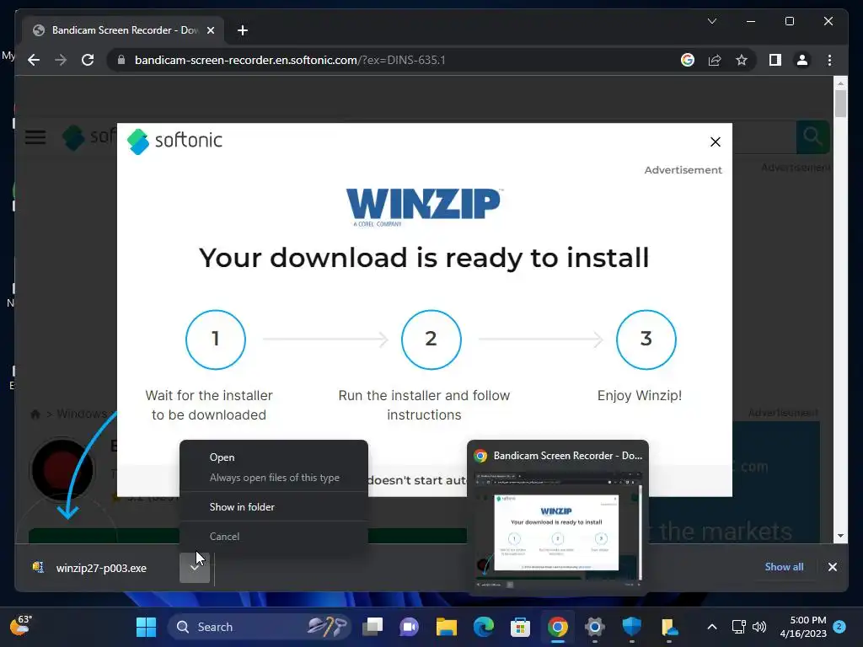View site information via the padlock icon
This screenshot has width=863, height=647.
tap(121, 60)
